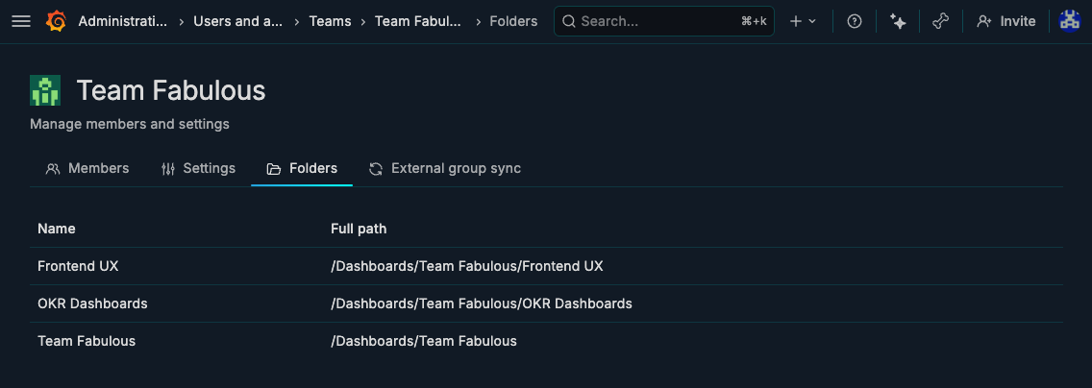Screen dimensions: 1092x388
Task: Switch to the Settings tab
Action: point(198,168)
